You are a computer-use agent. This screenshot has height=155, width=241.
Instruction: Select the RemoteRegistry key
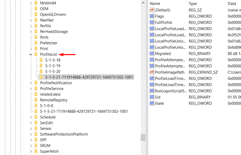tap(54, 100)
